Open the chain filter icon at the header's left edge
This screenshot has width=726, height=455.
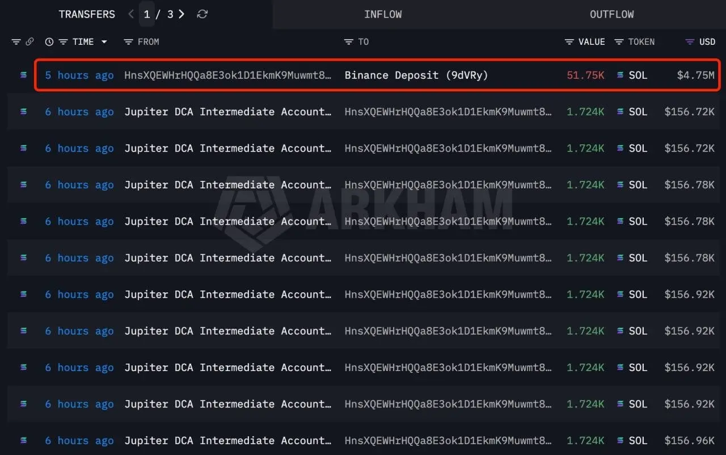point(16,42)
